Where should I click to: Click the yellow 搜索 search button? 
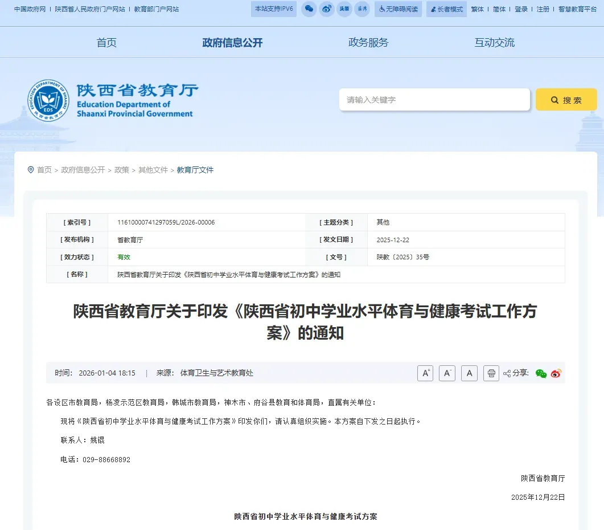(566, 100)
